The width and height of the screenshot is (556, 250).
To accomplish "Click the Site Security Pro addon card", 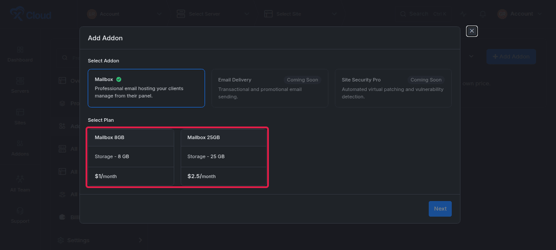I will click(x=393, y=88).
